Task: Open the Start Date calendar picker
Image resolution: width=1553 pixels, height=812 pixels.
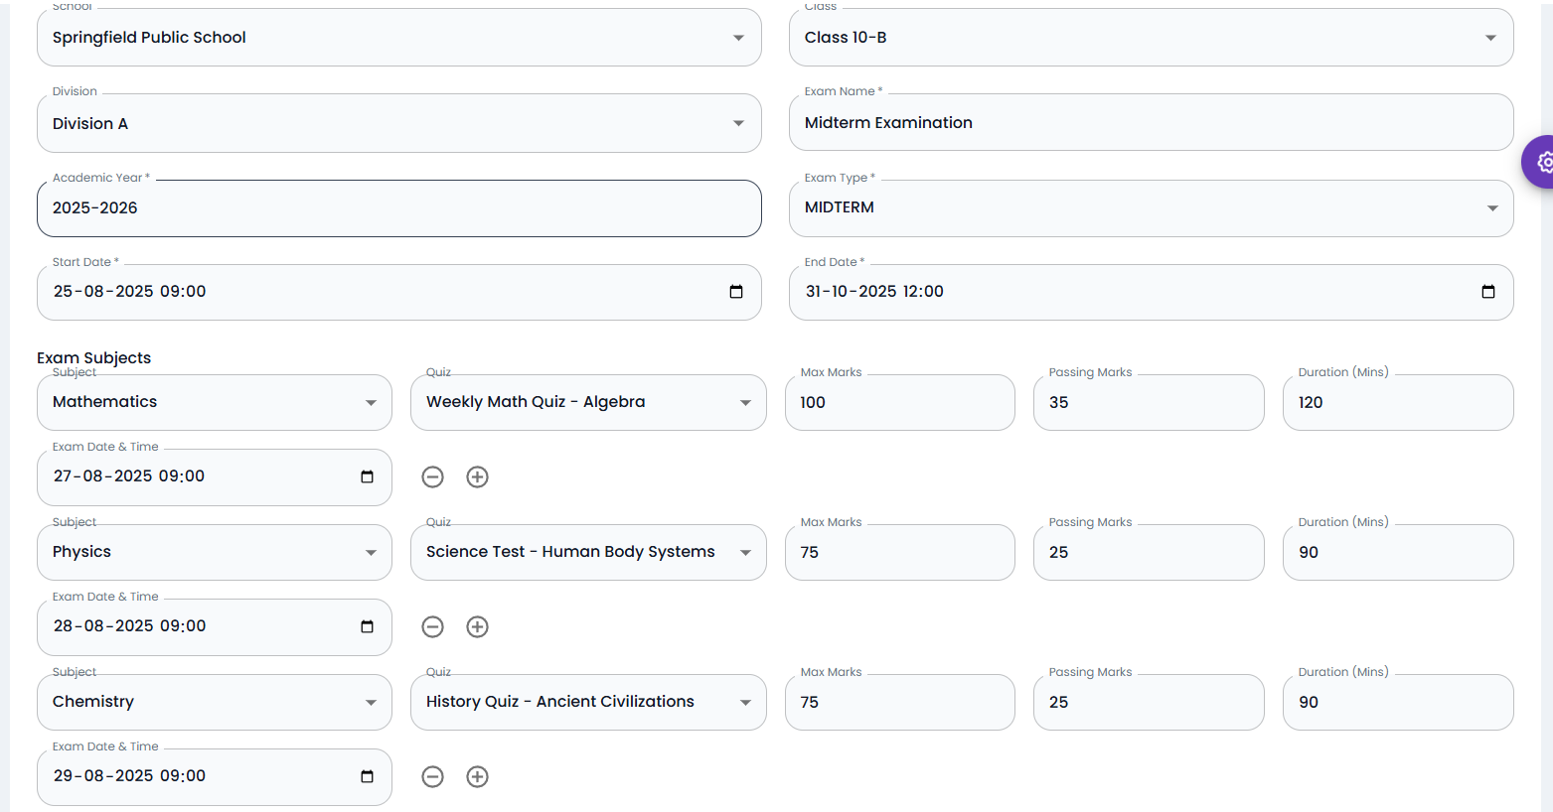Action: click(736, 292)
